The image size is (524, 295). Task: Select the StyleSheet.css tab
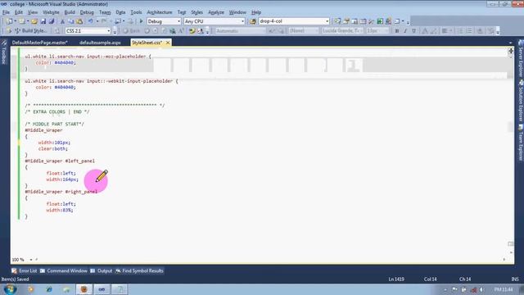(147, 43)
